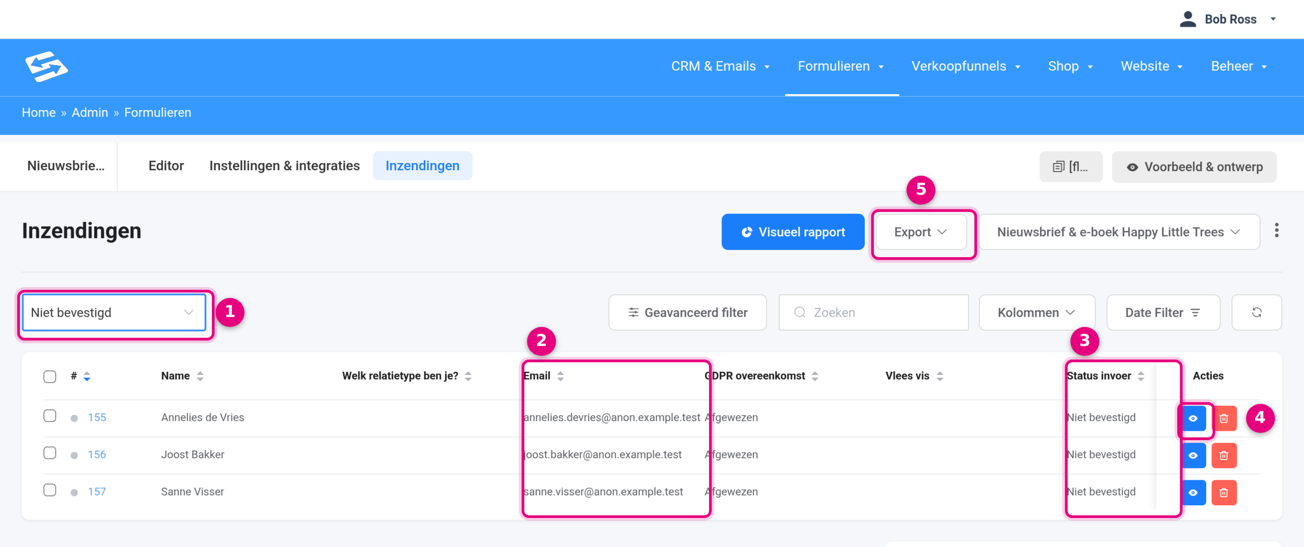View submission 156 with the eye icon
Screen dimensions: 1304x547
1193,455
